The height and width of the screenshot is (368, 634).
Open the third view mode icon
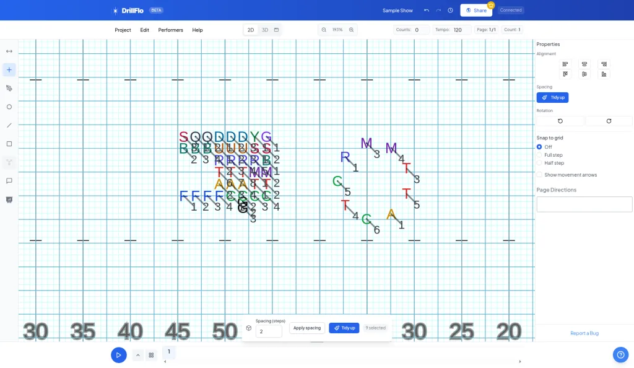277,30
